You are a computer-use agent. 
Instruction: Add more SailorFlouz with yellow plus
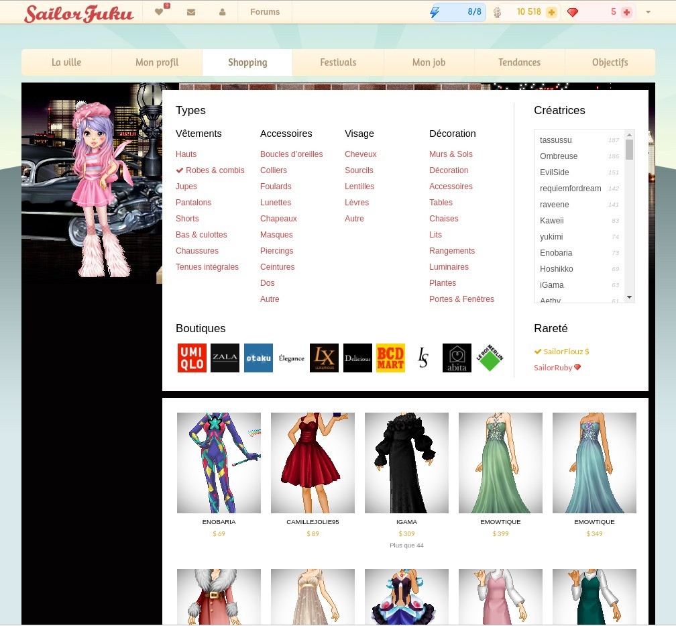coord(551,12)
